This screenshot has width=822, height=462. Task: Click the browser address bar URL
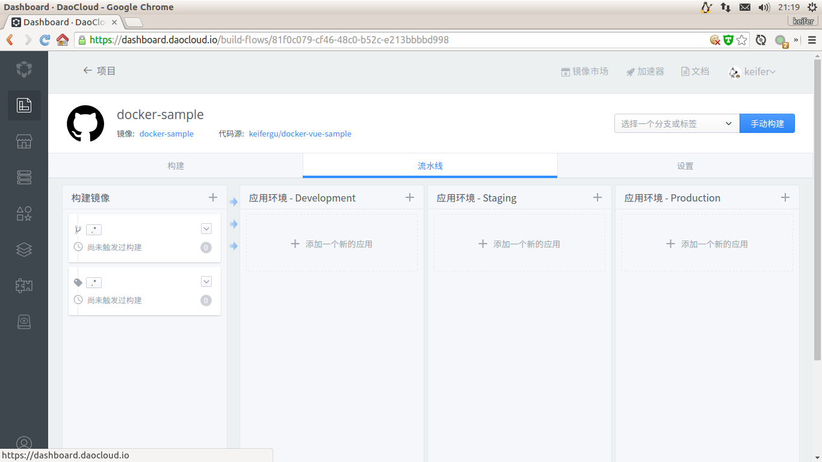pos(269,40)
